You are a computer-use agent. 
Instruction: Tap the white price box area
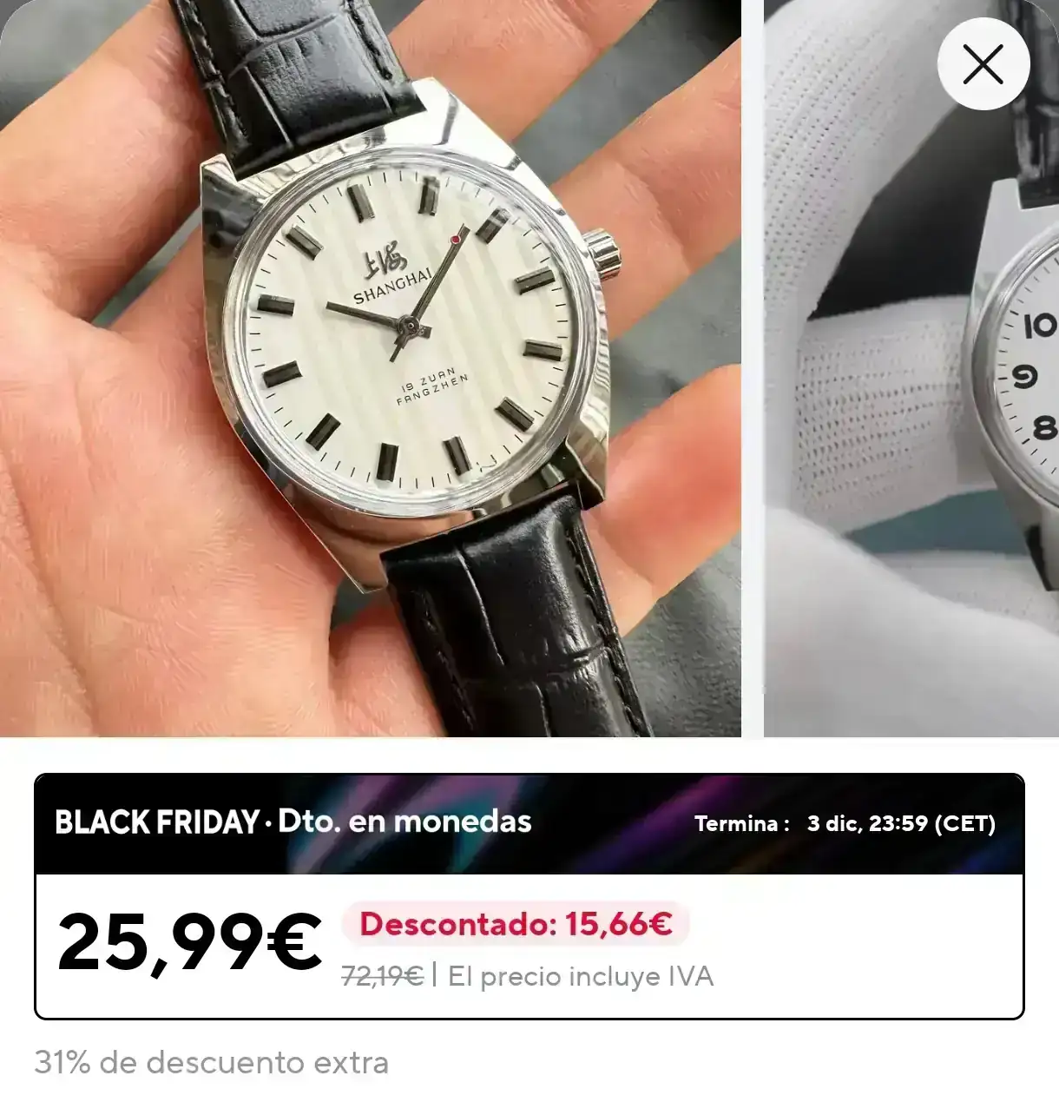[529, 946]
